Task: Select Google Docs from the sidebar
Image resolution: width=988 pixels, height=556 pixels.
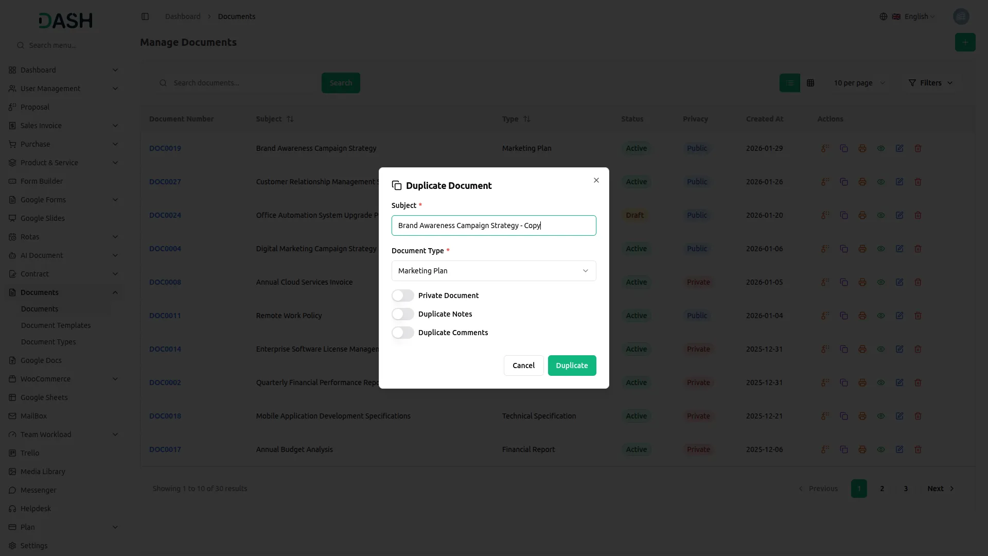Action: (41, 360)
